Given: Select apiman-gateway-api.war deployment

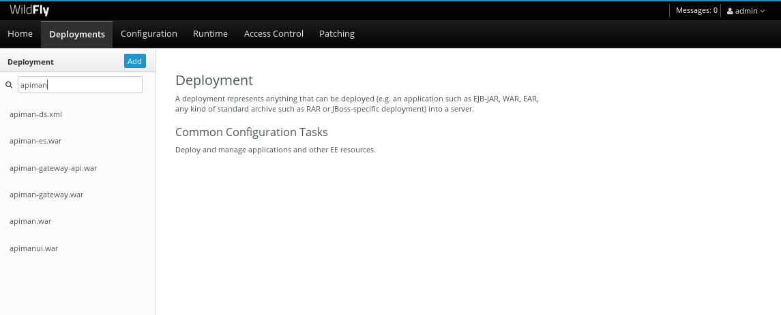Looking at the screenshot, I should (78, 168).
